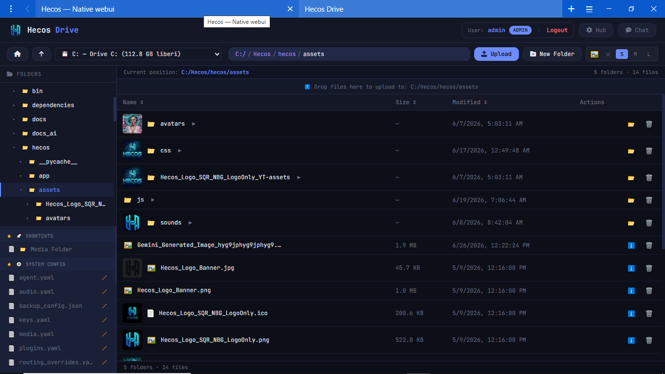Go to the home directory
Image resolution: width=665 pixels, height=374 pixels.
coord(18,54)
